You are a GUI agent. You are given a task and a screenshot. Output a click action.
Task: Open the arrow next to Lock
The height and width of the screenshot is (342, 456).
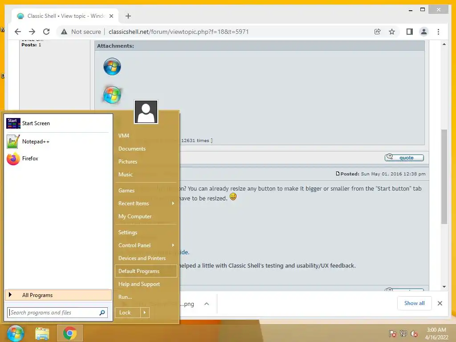[x=145, y=313]
